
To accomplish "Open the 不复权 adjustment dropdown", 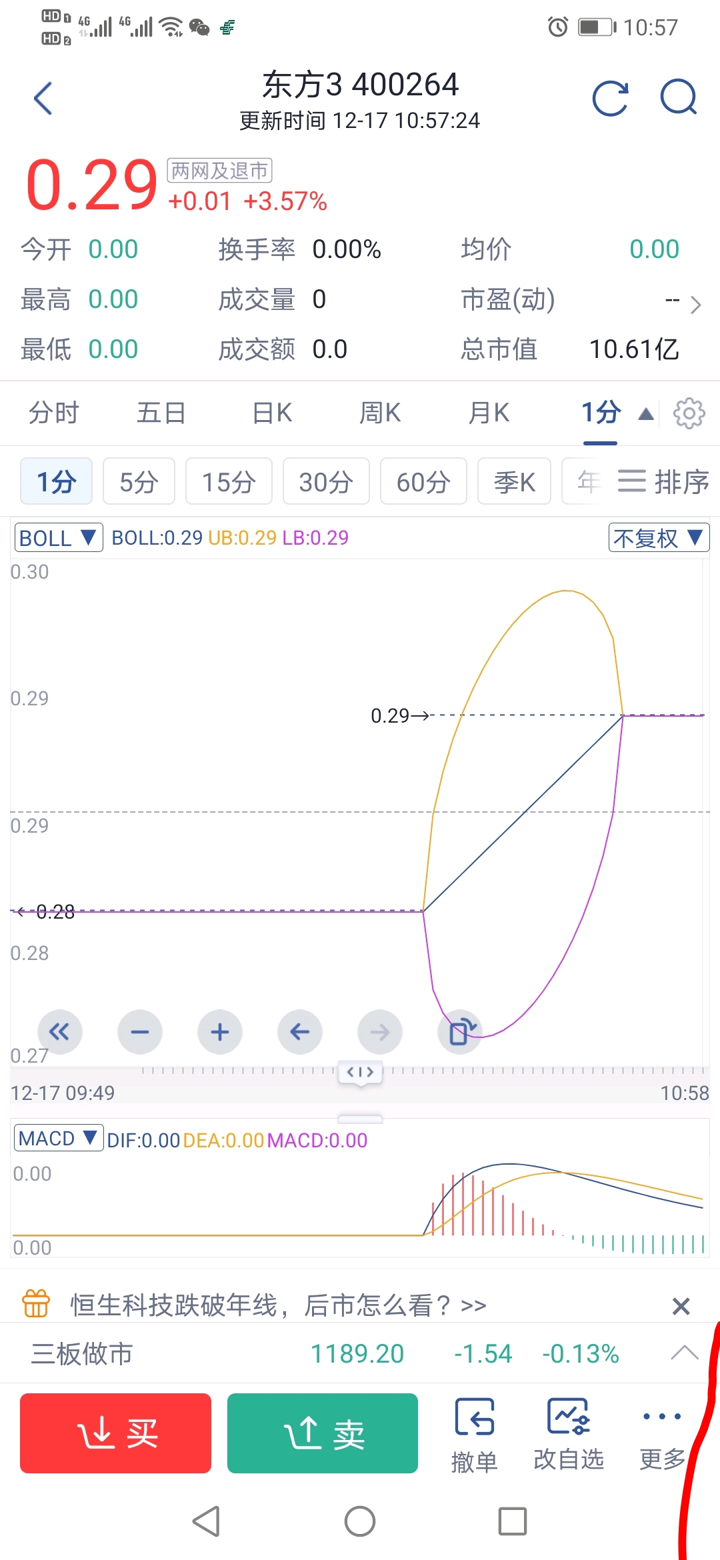I will coord(658,537).
